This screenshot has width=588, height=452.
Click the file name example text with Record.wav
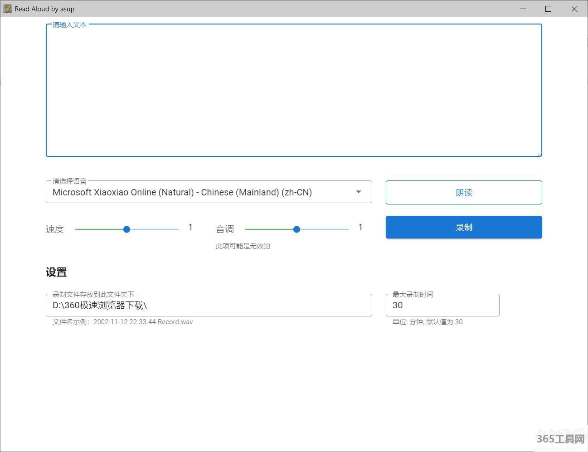point(122,322)
